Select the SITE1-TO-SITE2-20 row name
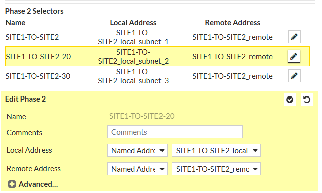 click(x=38, y=57)
